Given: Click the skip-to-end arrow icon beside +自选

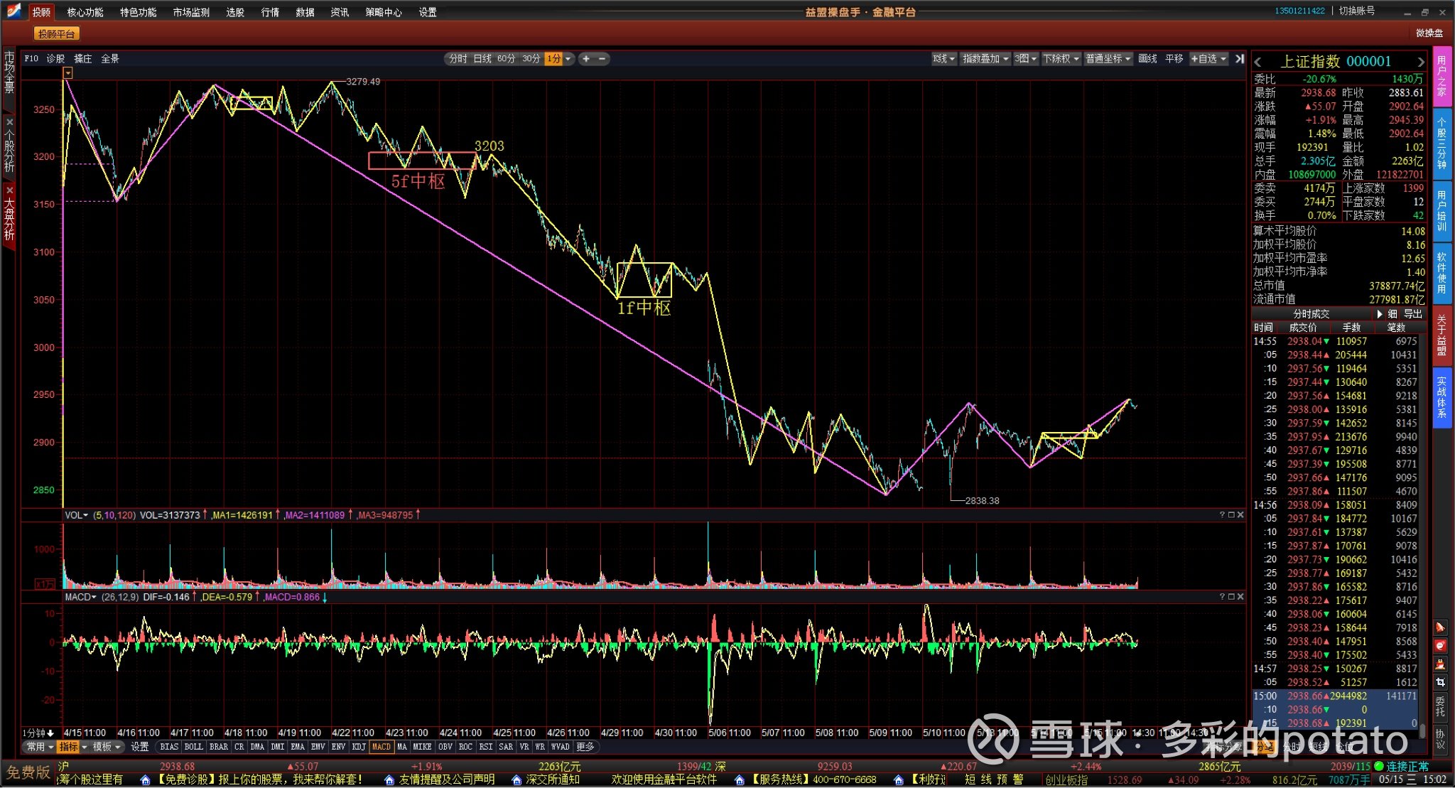Looking at the screenshot, I should click(x=1240, y=59).
